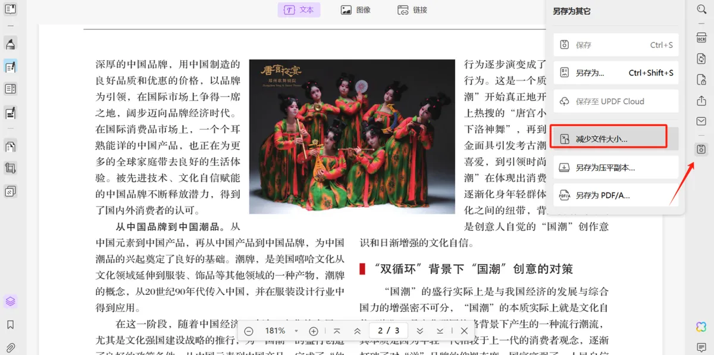Open the Form preparation tool
This screenshot has height=355, width=714.
coord(10,89)
